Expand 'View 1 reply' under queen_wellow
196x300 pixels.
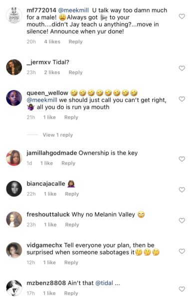click(58, 135)
